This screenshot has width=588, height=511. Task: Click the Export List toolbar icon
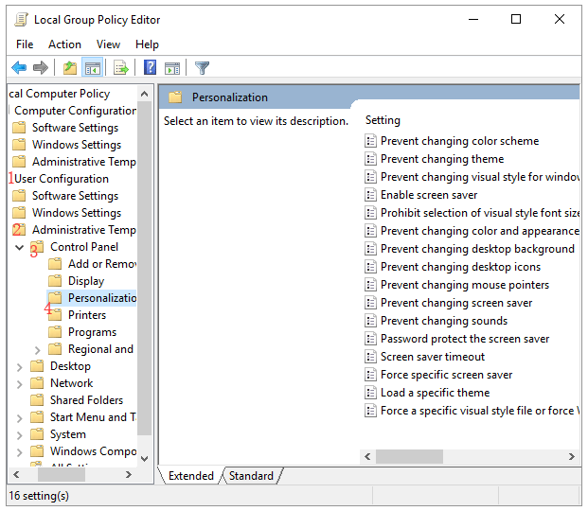coord(121,68)
